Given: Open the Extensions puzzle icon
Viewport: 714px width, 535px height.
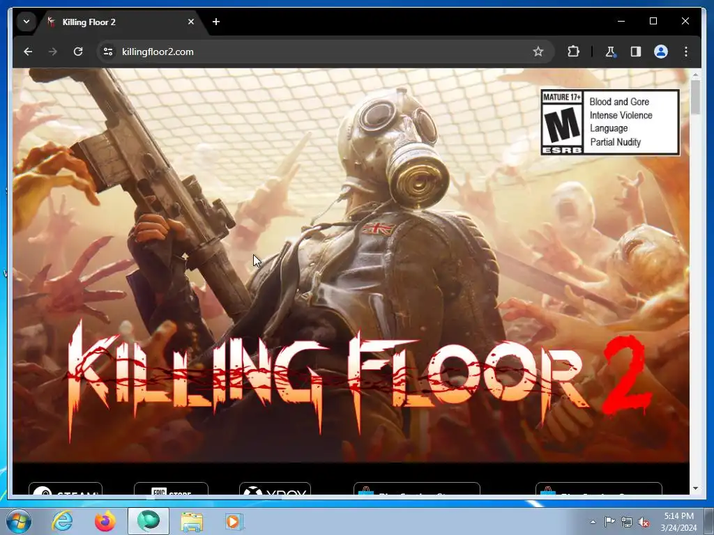Looking at the screenshot, I should 573,52.
